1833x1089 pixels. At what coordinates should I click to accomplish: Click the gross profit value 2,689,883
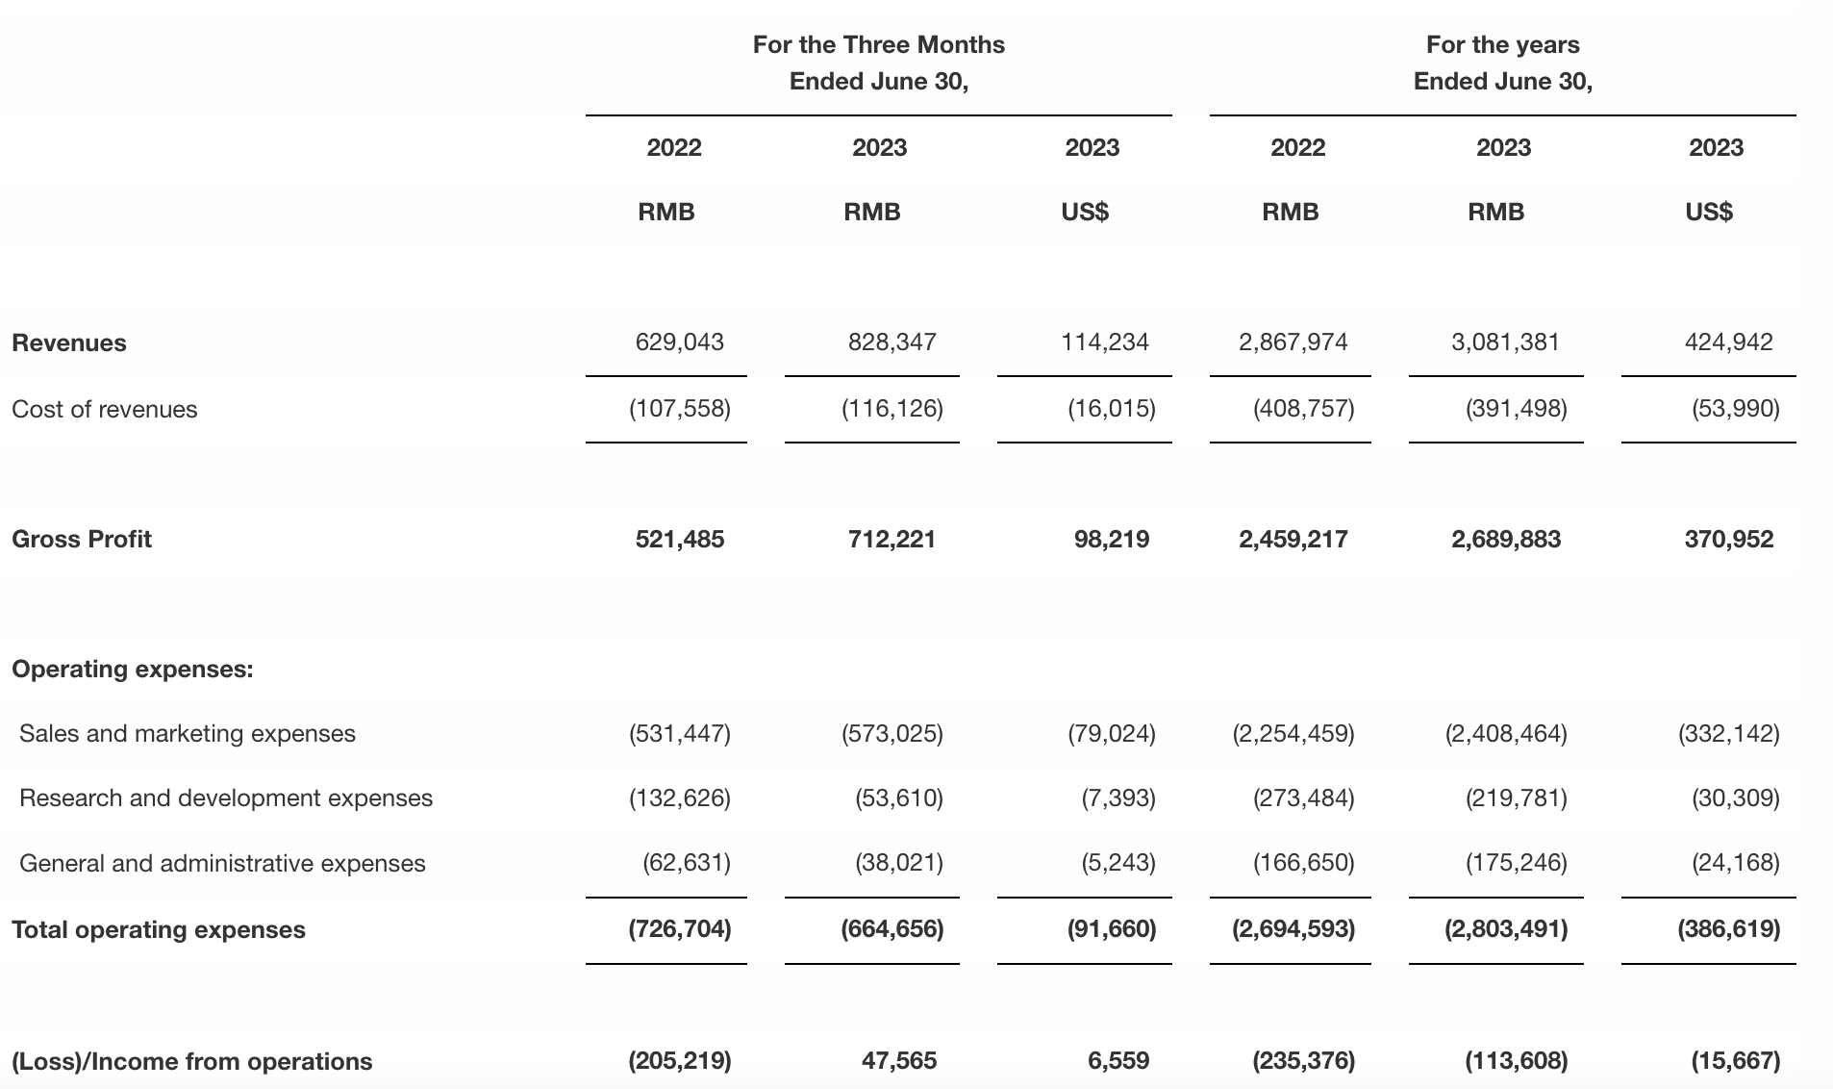1506,540
